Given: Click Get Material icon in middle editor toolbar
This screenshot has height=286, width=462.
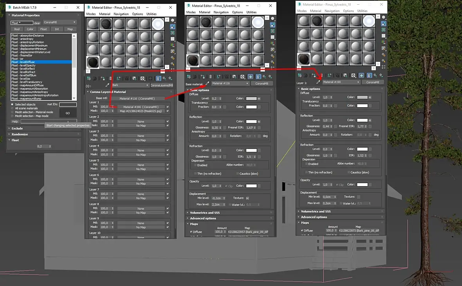Looking at the screenshot, I should [189, 77].
